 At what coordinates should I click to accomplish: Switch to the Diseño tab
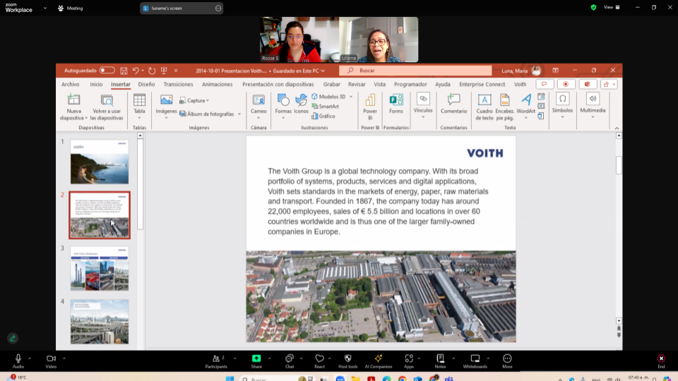pos(147,84)
